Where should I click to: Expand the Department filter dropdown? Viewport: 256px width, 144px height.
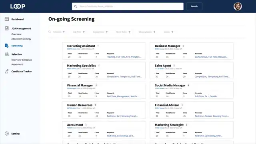tap(100, 32)
